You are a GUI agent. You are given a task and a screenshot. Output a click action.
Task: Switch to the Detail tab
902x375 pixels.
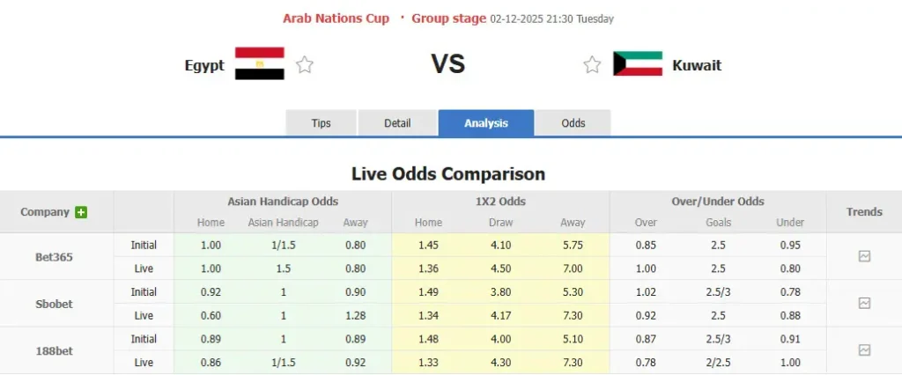pyautogui.click(x=397, y=123)
